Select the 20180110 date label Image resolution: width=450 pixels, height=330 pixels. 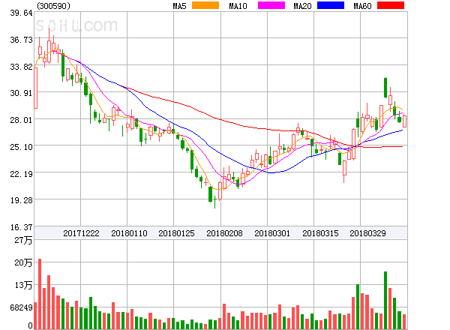click(129, 233)
